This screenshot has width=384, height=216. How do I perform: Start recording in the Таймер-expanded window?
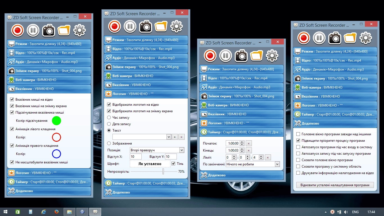tap(210, 55)
